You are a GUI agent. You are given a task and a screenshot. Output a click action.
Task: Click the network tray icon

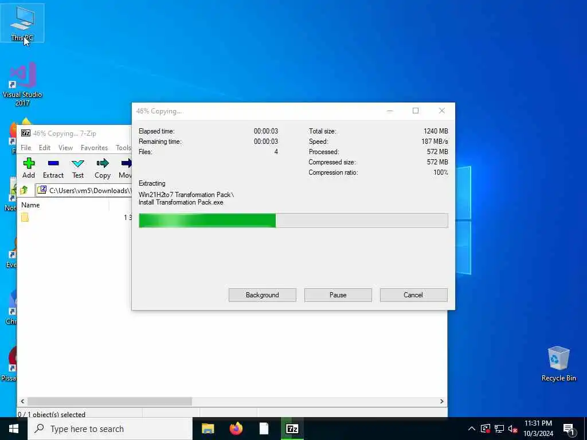[x=499, y=429]
